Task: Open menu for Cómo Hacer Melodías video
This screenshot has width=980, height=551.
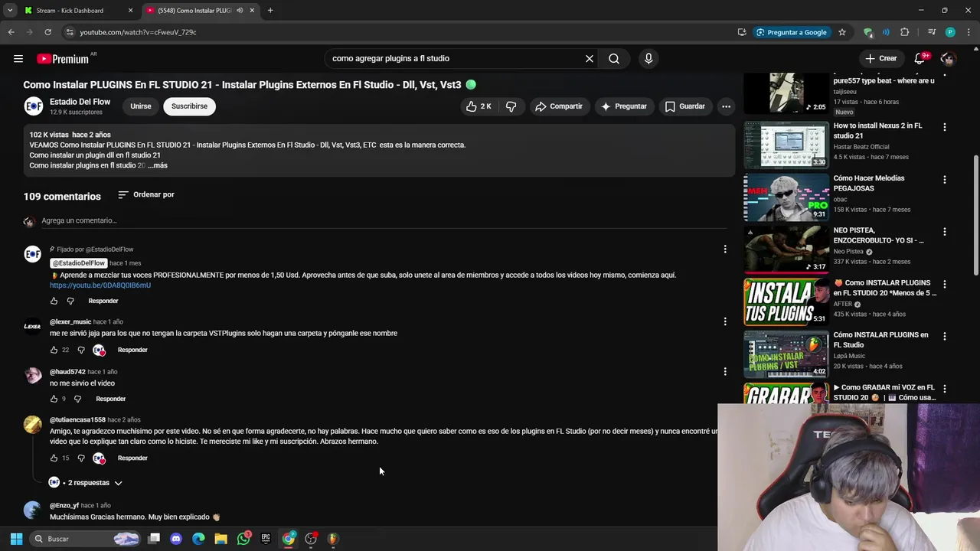Action: point(944,179)
